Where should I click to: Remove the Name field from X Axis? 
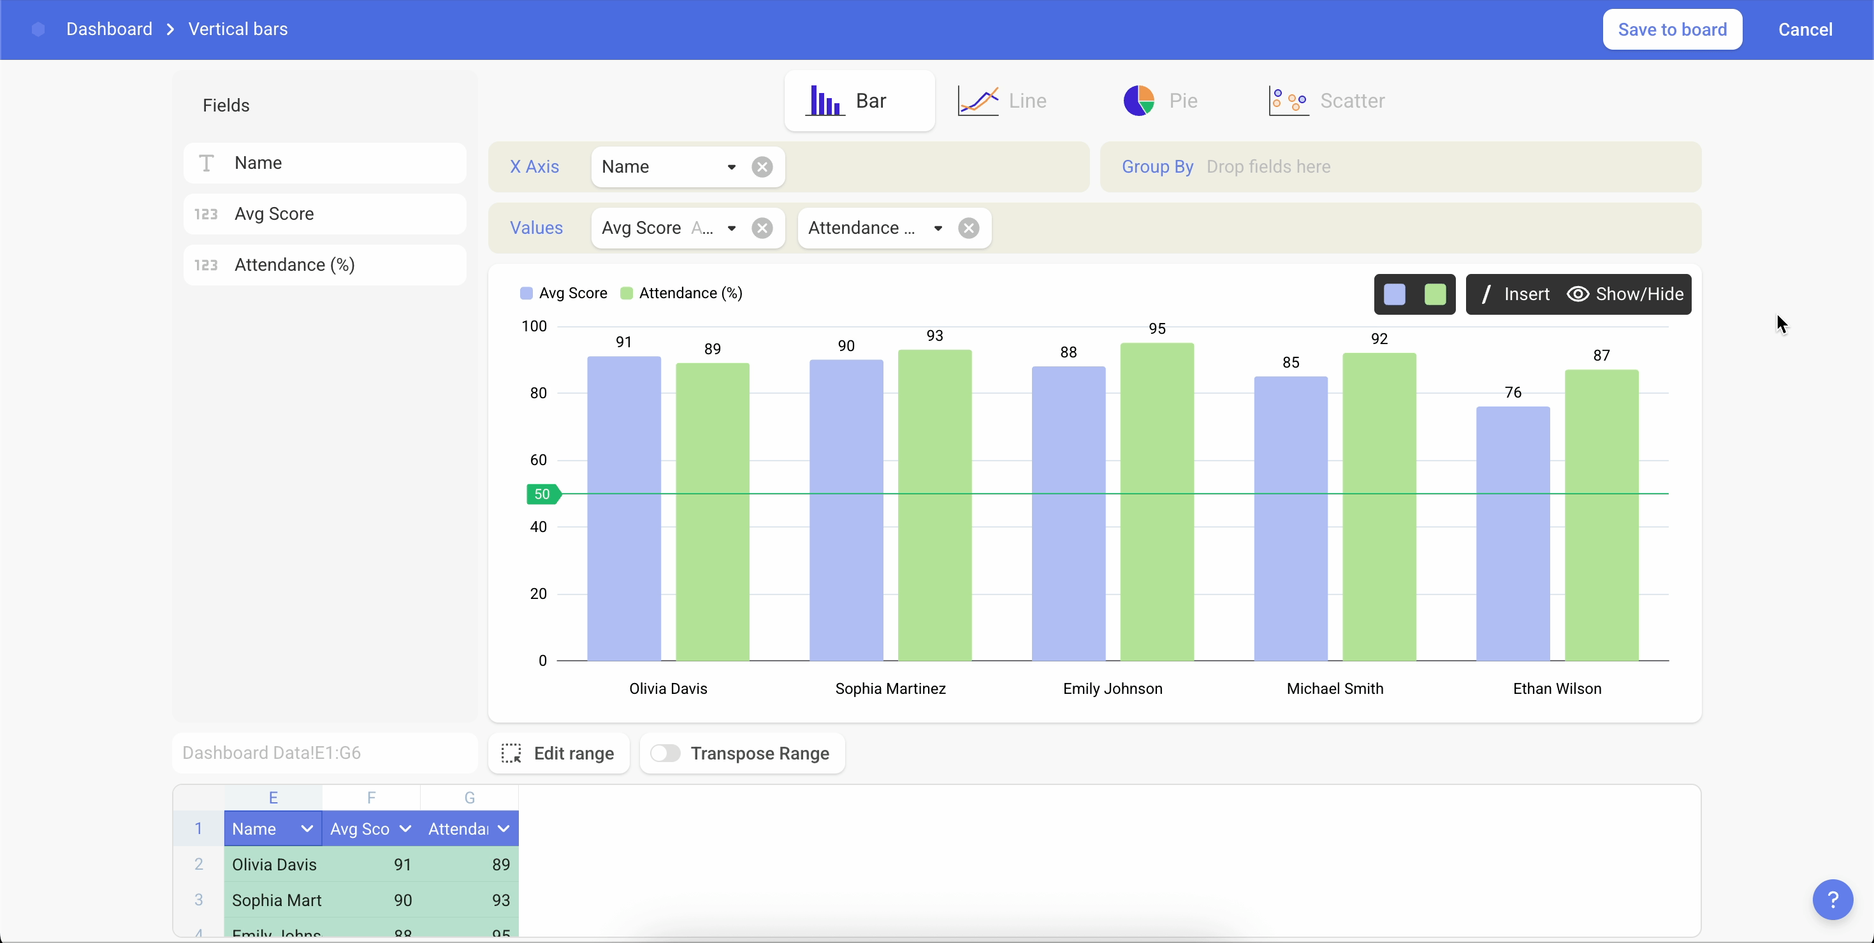point(762,167)
